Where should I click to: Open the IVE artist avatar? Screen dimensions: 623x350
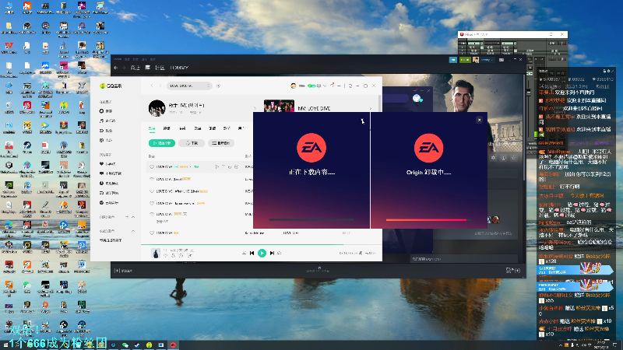coord(157,108)
